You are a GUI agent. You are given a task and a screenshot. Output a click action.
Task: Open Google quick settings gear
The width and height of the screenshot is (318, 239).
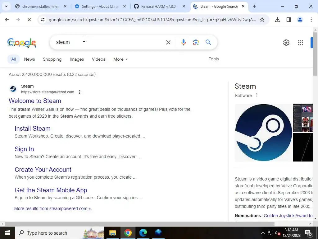pos(286,42)
